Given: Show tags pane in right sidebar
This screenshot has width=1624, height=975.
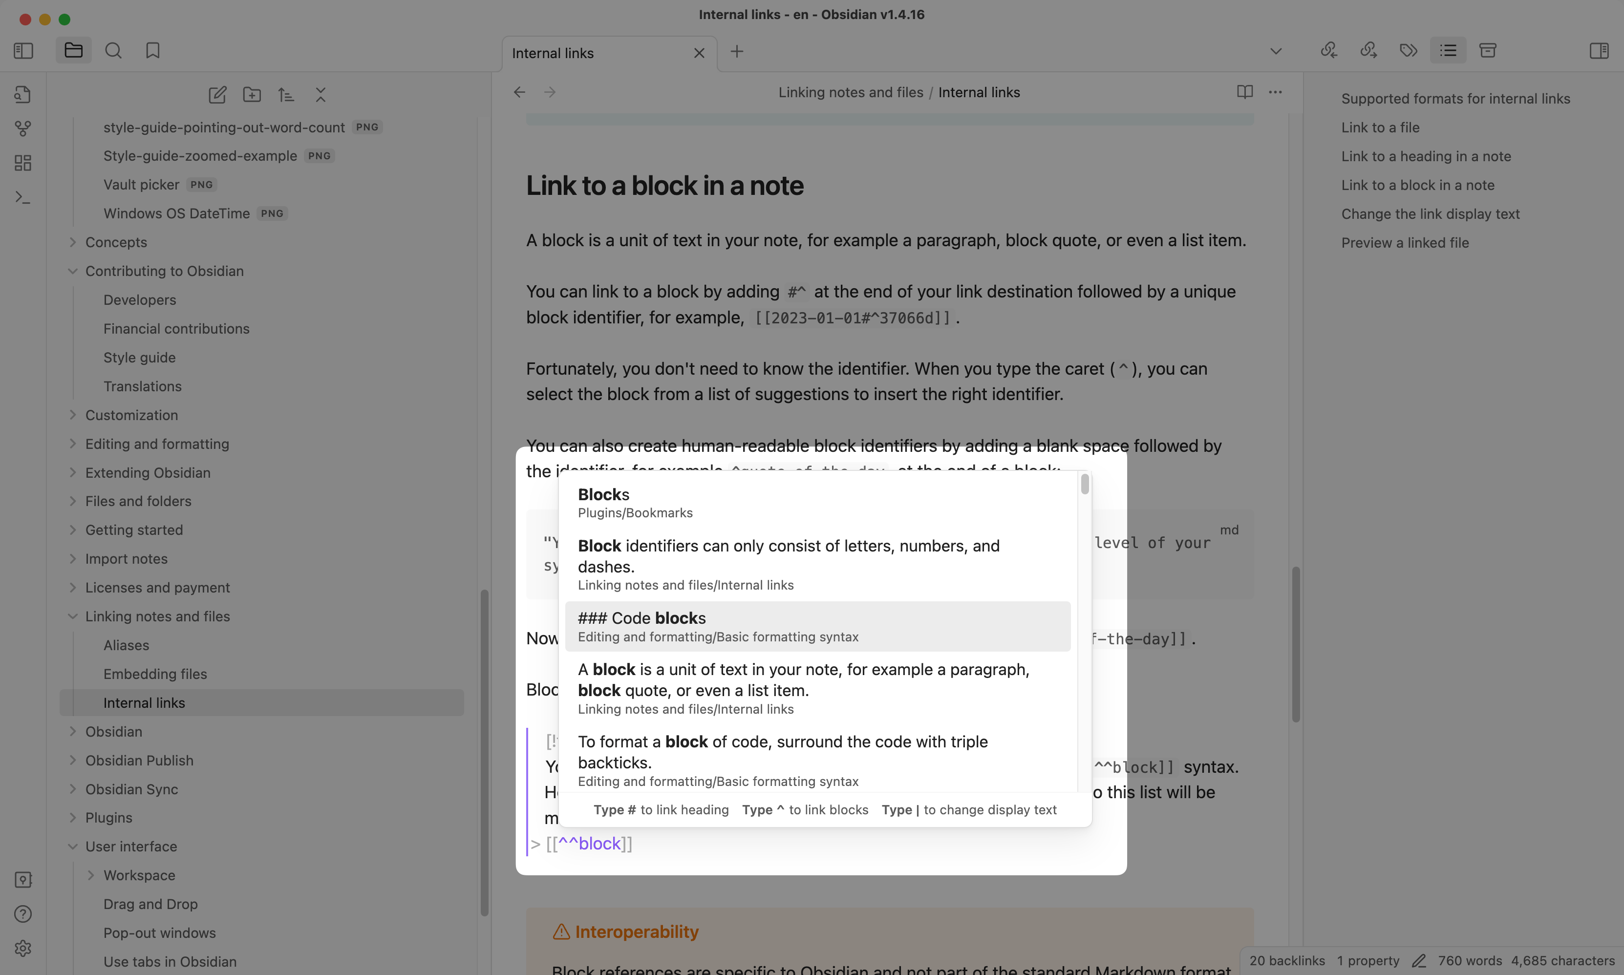Looking at the screenshot, I should pyautogui.click(x=1409, y=51).
